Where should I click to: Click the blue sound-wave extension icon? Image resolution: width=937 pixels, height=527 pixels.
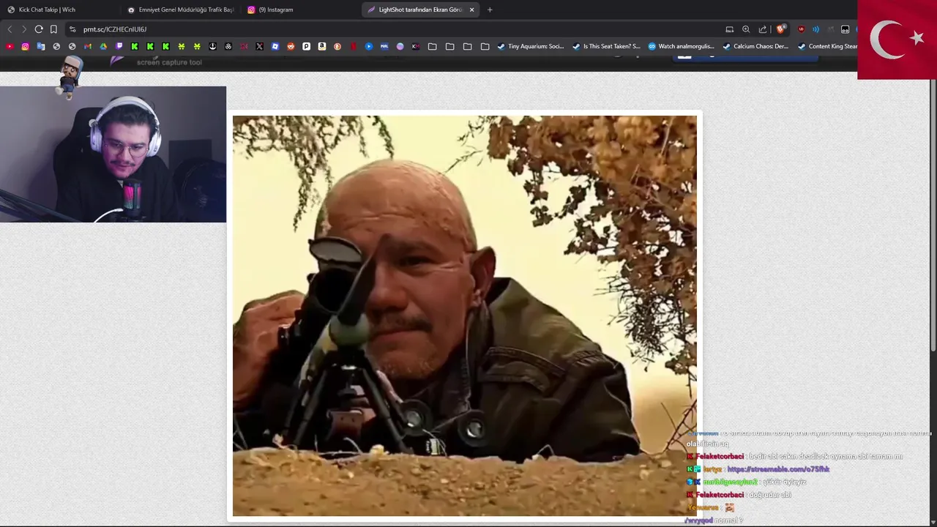point(815,29)
